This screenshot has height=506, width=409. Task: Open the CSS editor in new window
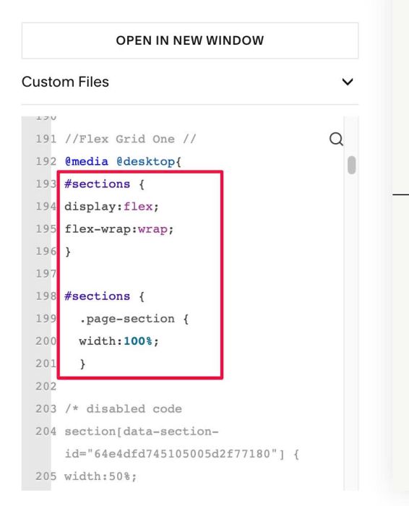click(190, 40)
